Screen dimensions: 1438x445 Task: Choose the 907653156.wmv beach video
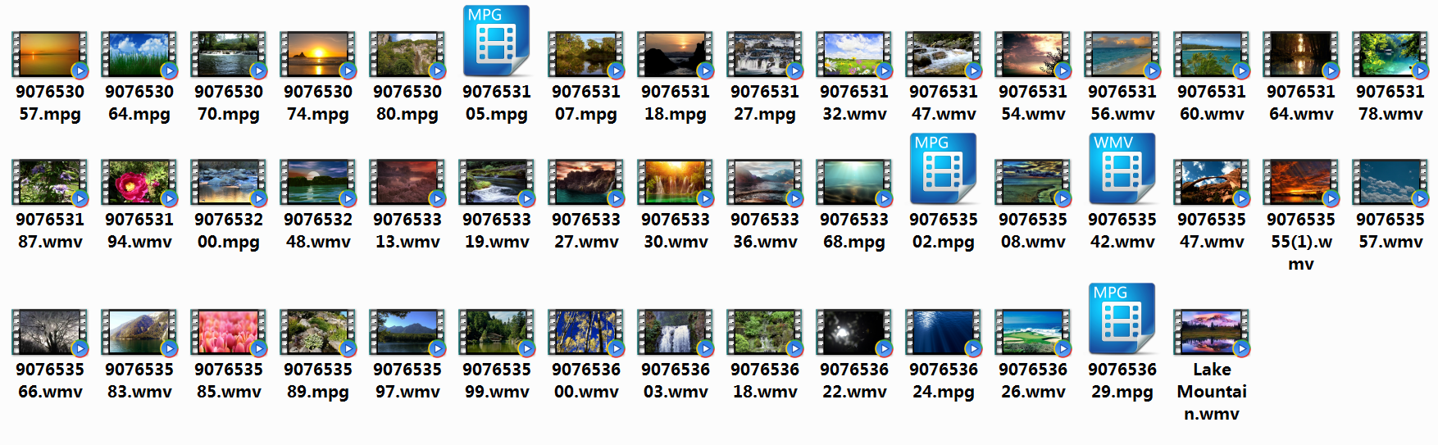1122,55
